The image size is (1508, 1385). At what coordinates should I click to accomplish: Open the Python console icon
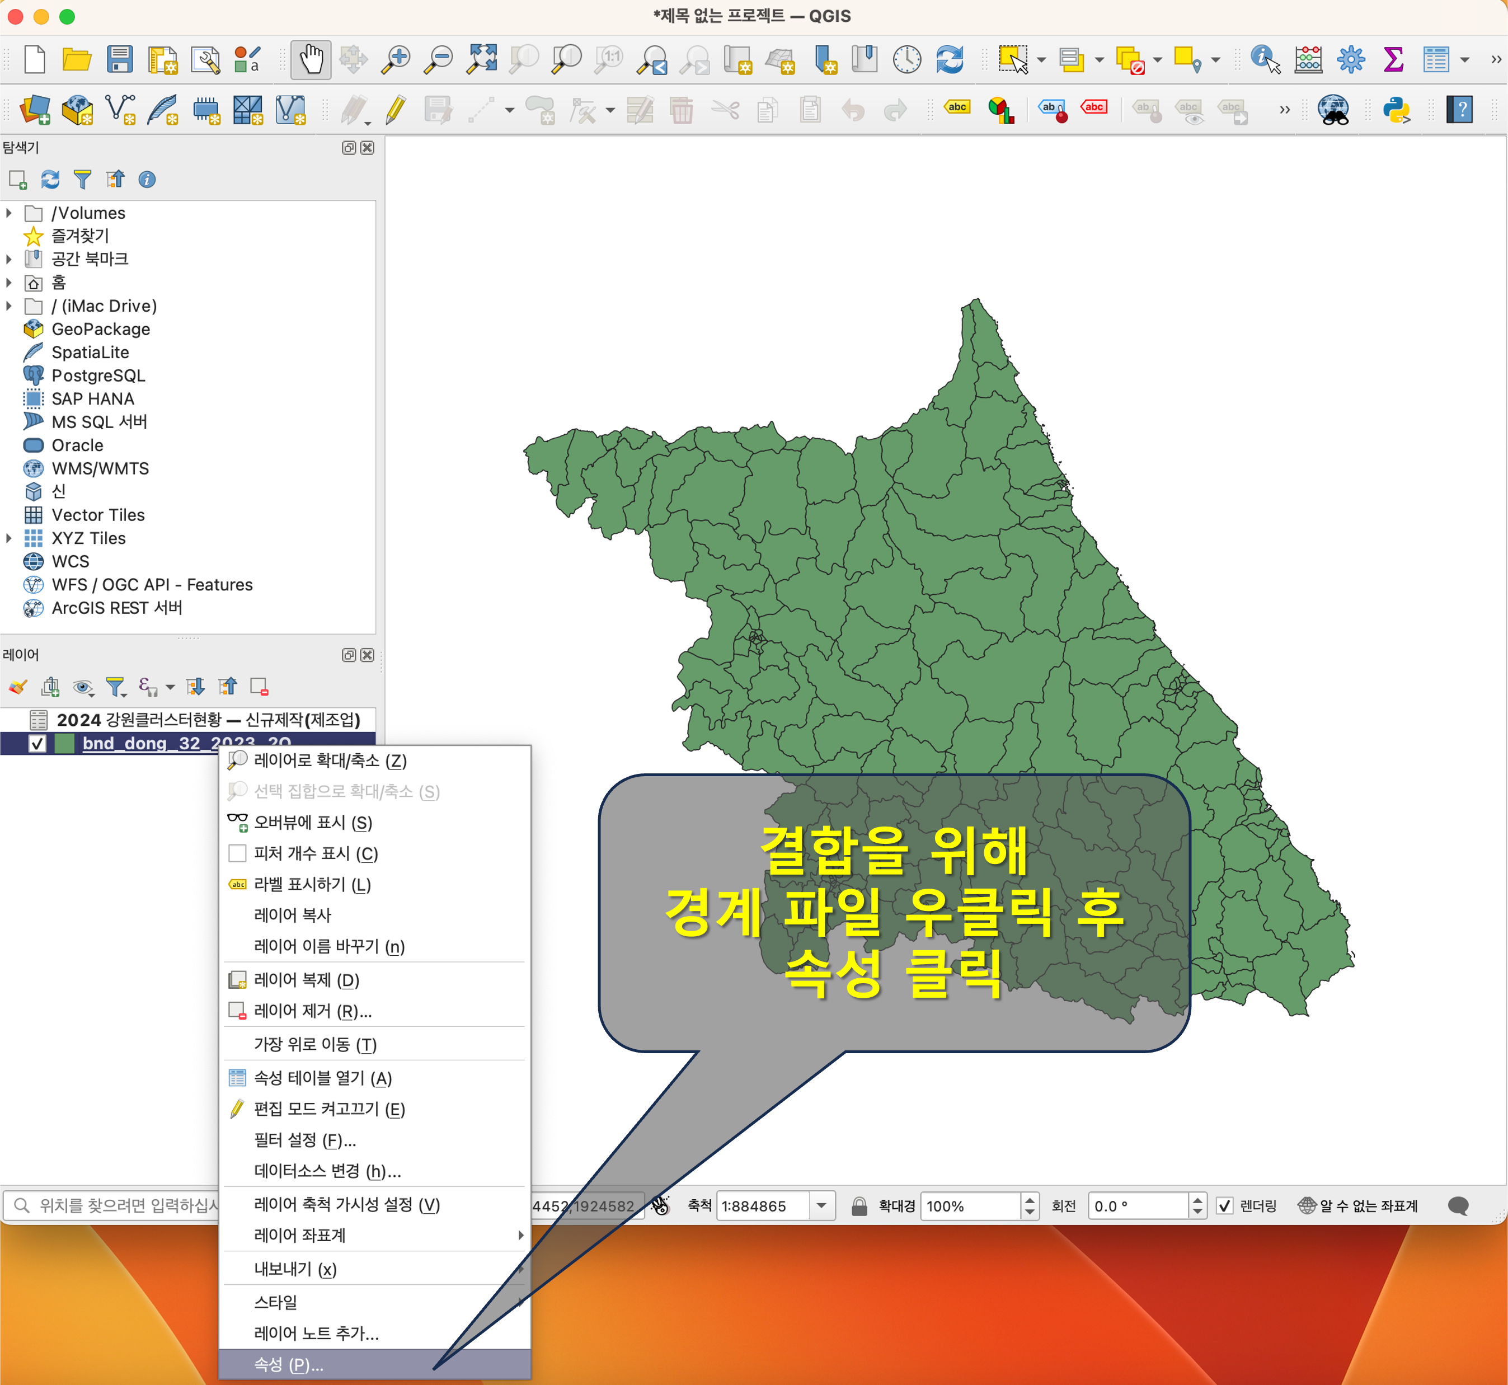click(x=1396, y=110)
